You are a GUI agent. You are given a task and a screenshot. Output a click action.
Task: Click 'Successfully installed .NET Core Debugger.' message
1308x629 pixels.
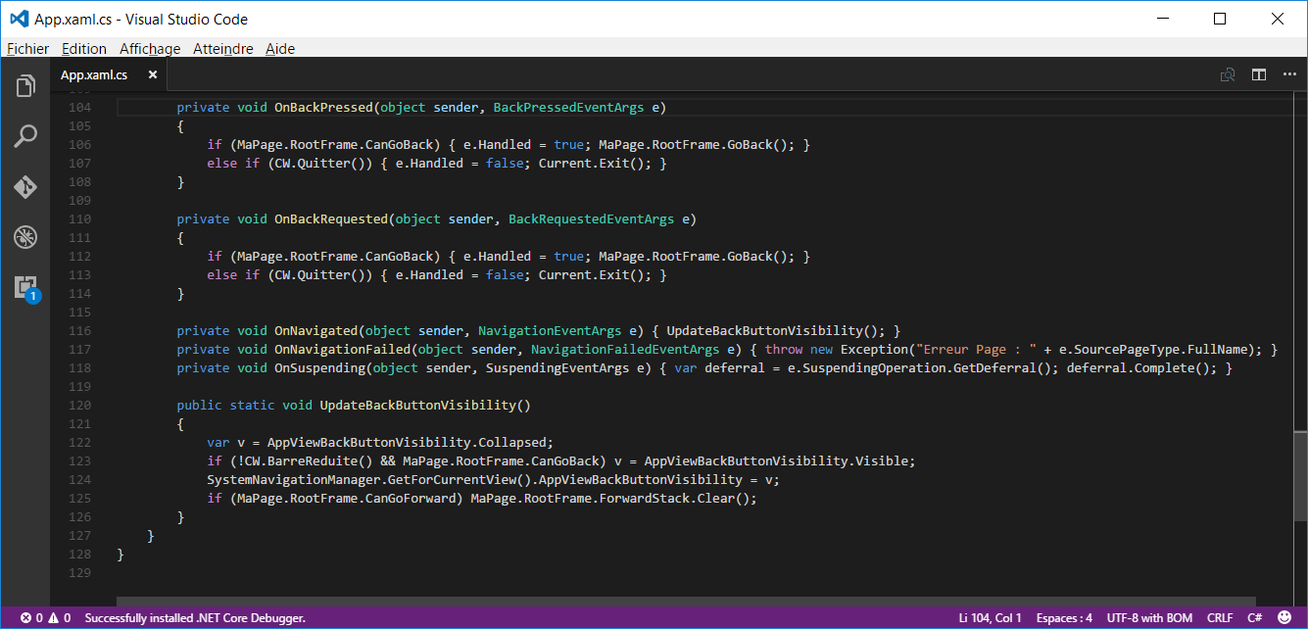pyautogui.click(x=195, y=618)
